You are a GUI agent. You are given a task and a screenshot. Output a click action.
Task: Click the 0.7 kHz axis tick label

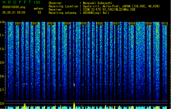coord(2,90)
